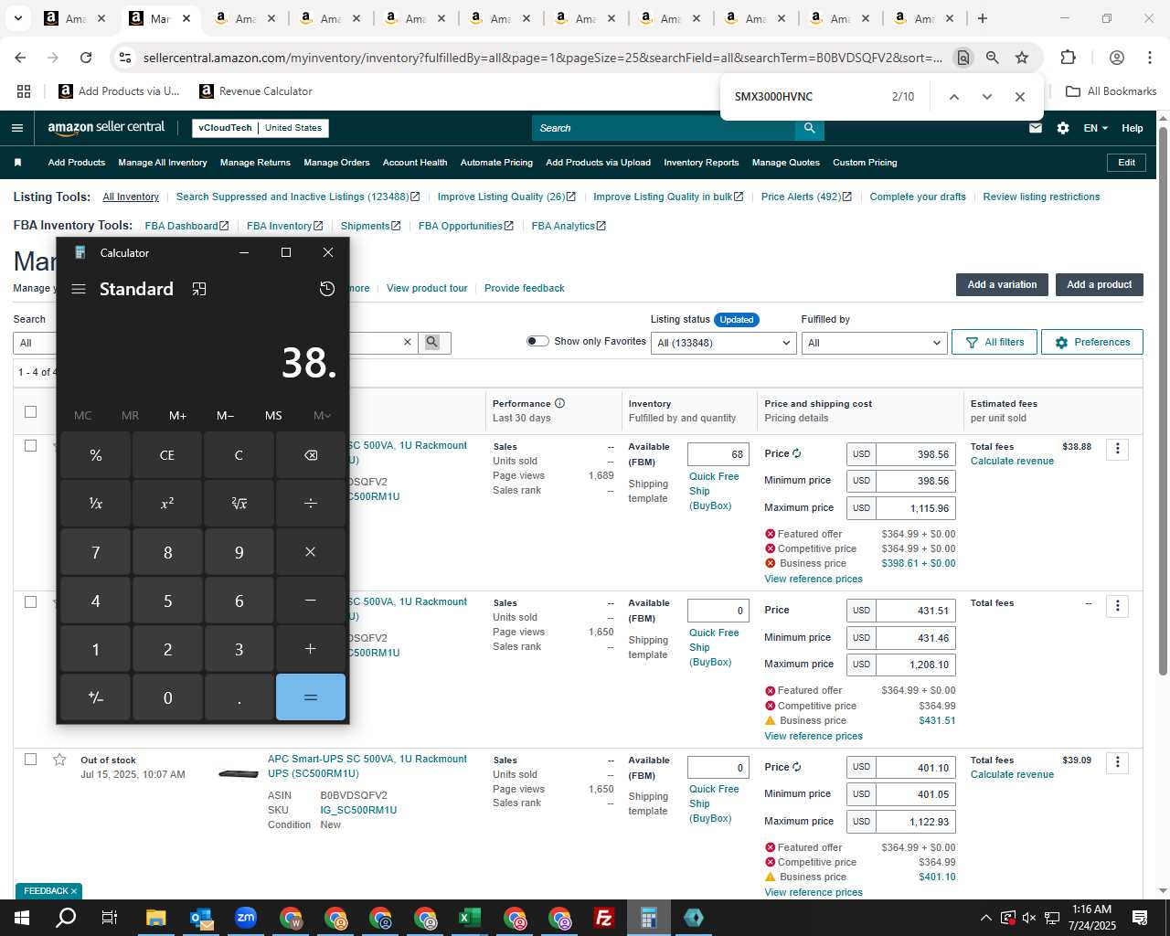Open Account Health menu item
1170x936 pixels.
(415, 163)
